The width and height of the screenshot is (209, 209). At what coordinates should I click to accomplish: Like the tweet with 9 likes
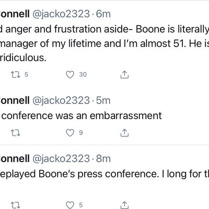(x=70, y=133)
